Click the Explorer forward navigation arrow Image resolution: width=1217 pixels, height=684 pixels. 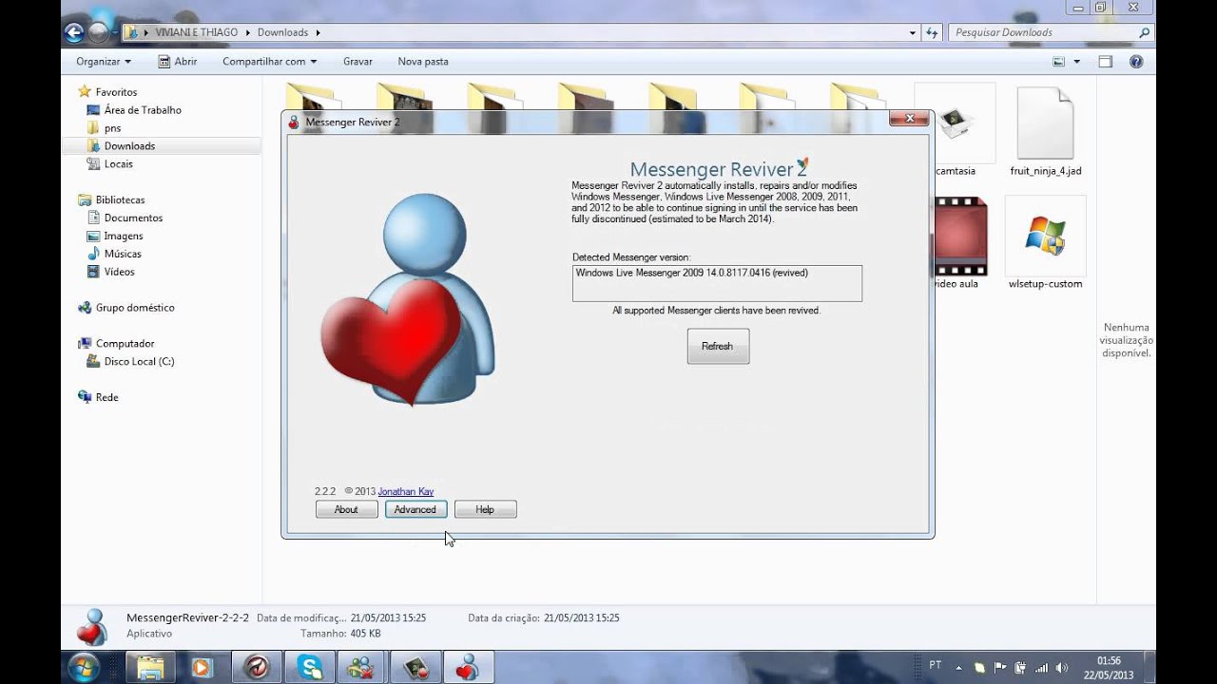click(x=99, y=33)
